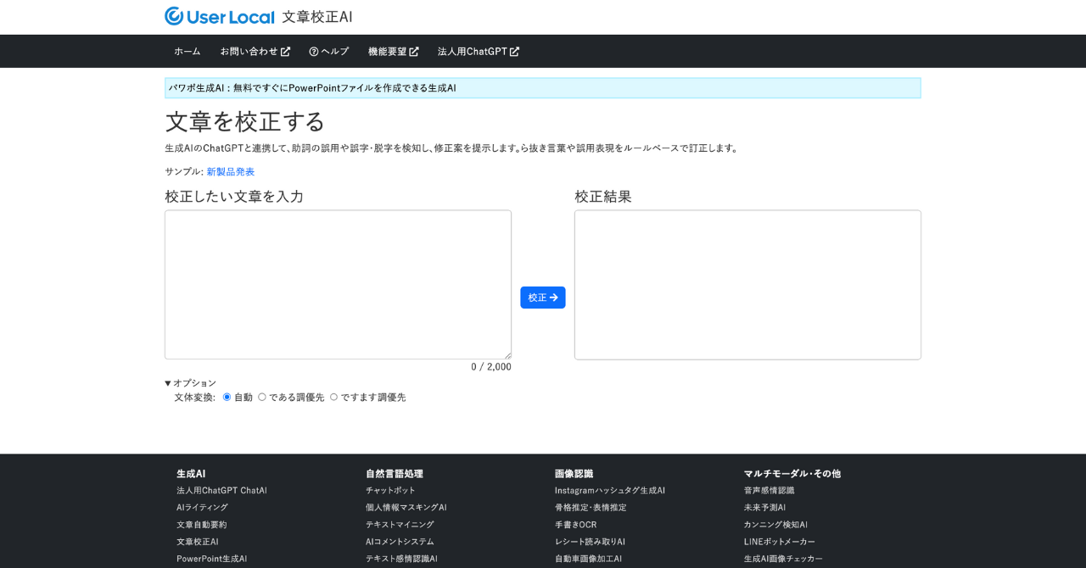Open the 手書きOCR footer link
The width and height of the screenshot is (1086, 568).
coord(575,525)
